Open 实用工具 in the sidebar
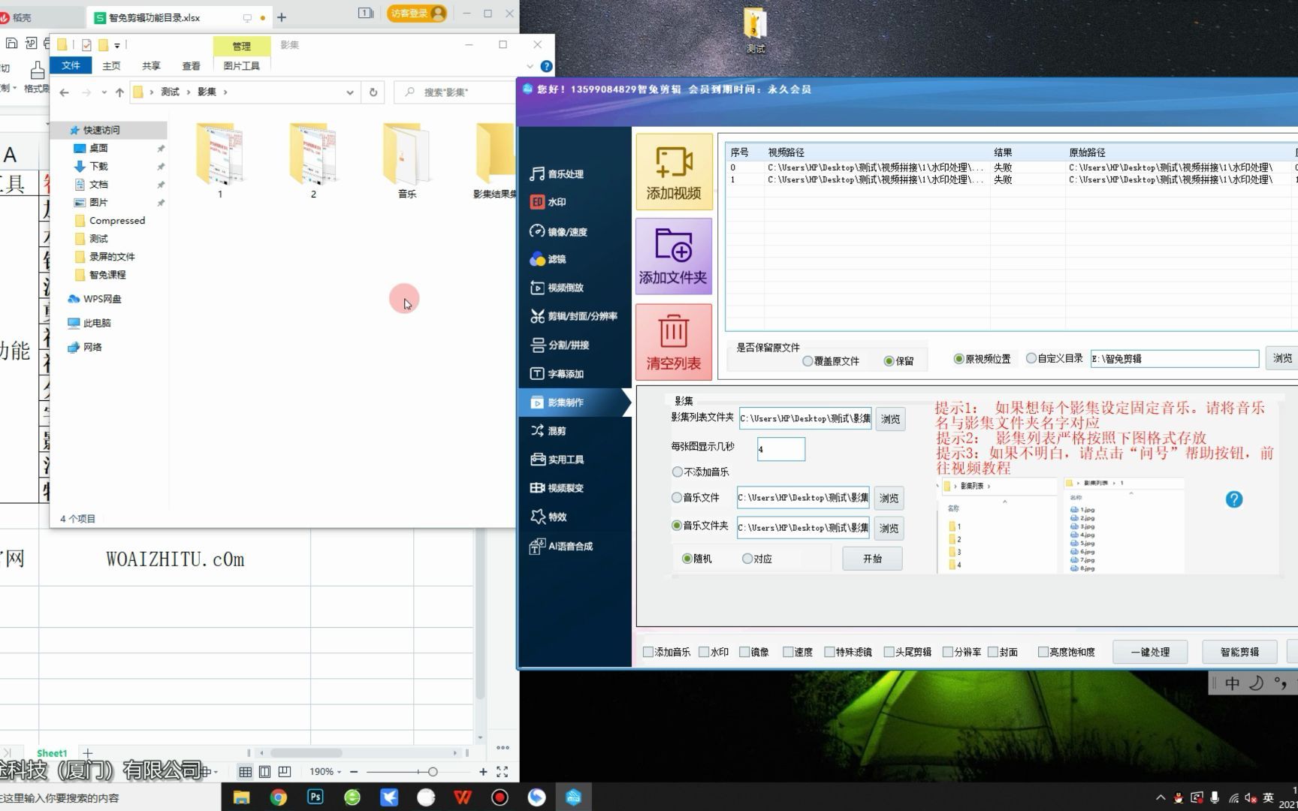 (557, 460)
